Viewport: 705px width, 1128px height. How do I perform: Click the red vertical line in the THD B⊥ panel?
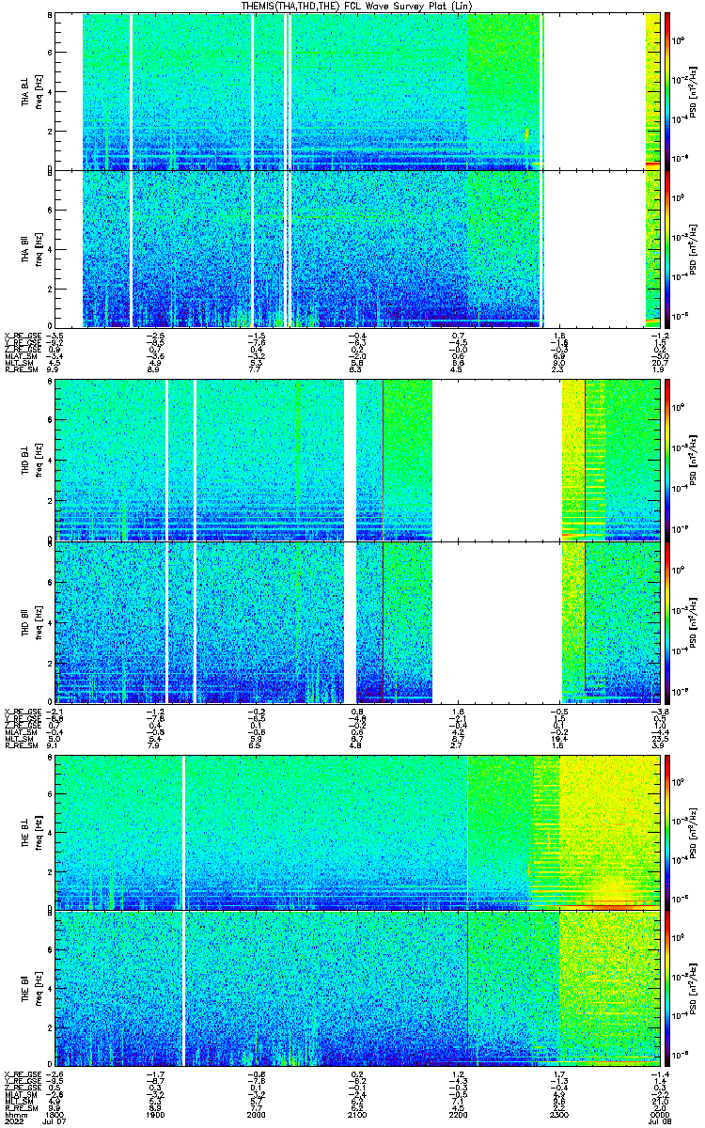tap(585, 460)
